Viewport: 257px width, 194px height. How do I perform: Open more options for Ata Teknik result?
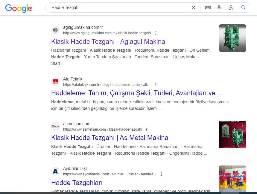click(156, 85)
